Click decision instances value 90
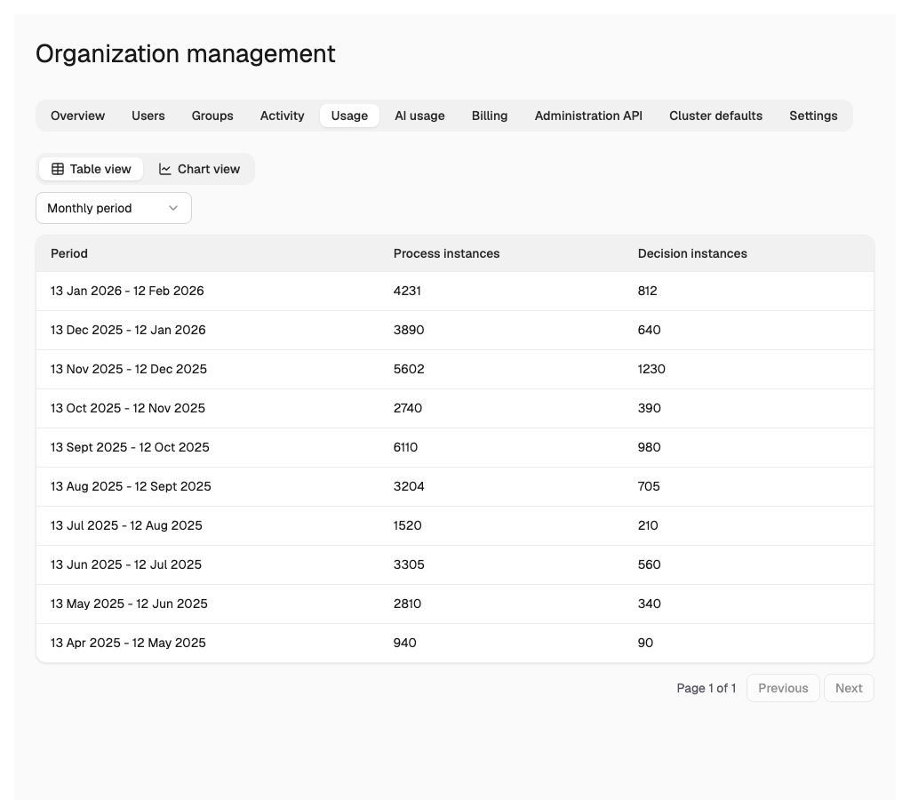This screenshot has width=910, height=800. tap(645, 643)
